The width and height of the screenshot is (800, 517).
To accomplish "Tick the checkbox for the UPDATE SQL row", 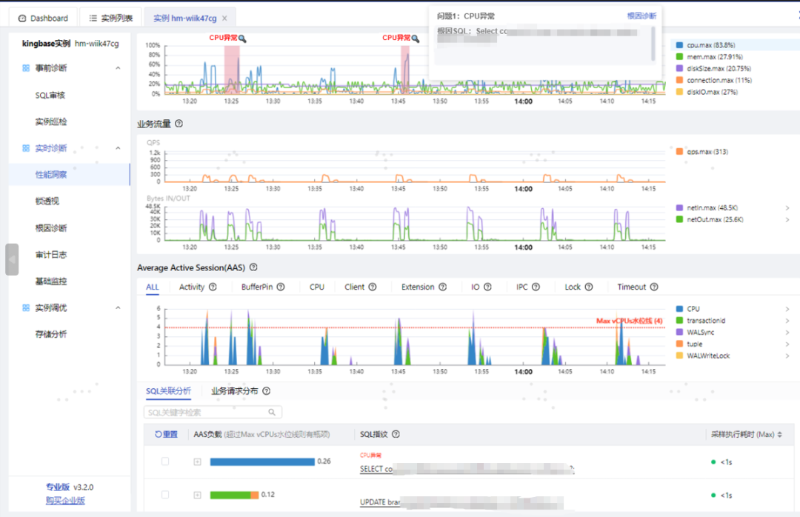I will pos(165,495).
